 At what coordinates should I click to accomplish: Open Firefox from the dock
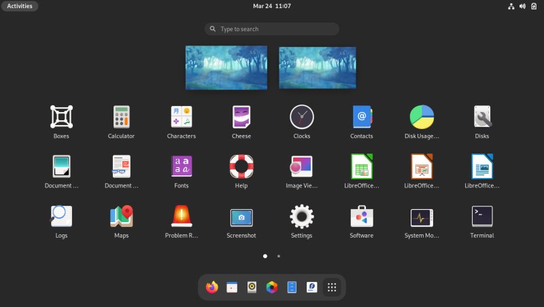coord(211,287)
